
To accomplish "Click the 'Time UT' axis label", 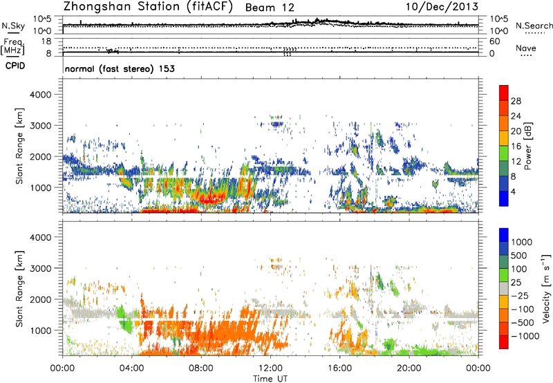I will coord(270,379).
